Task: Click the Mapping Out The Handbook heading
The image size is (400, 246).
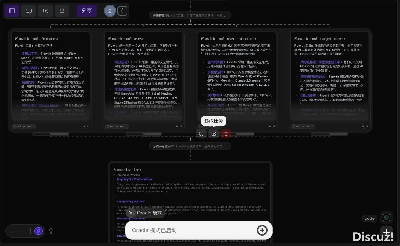Action: [x=135, y=179]
